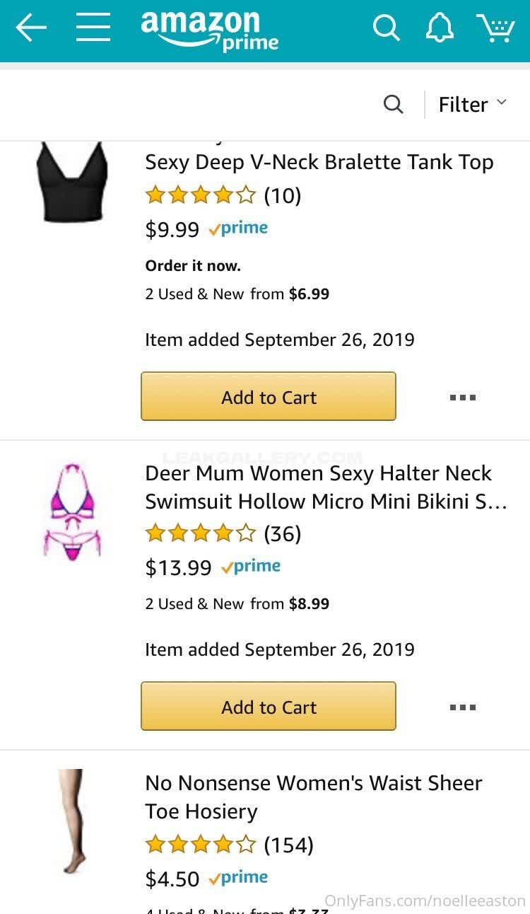530x914 pixels.
Task: Open the Deer Mum Halter Swimsuit title
Action: tap(325, 487)
